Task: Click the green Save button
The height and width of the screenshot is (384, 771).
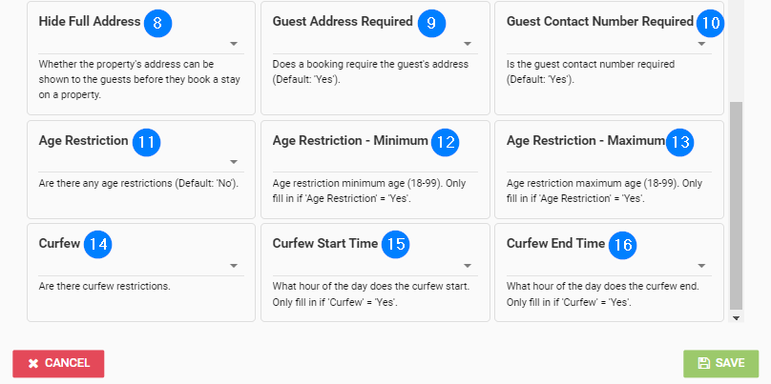Action: [x=720, y=363]
